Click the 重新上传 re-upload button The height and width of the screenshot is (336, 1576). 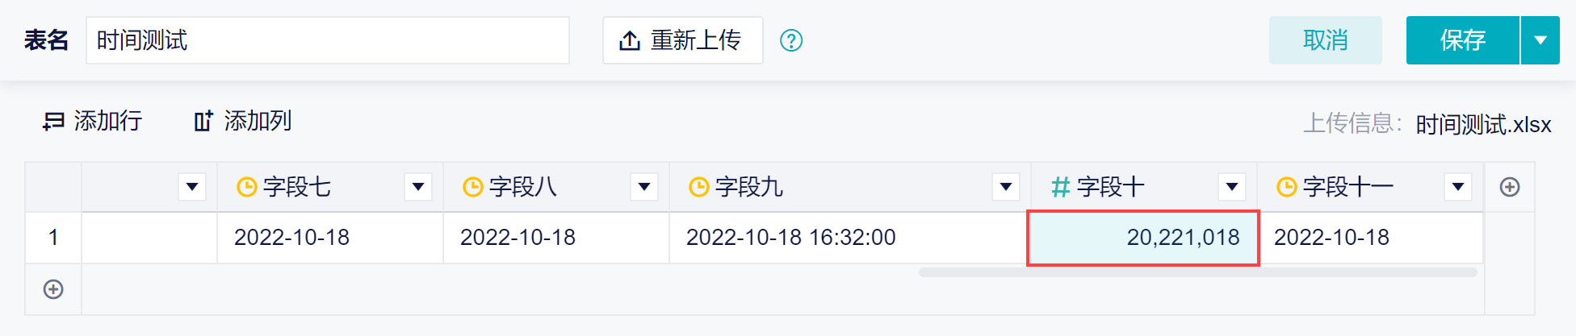pos(683,40)
